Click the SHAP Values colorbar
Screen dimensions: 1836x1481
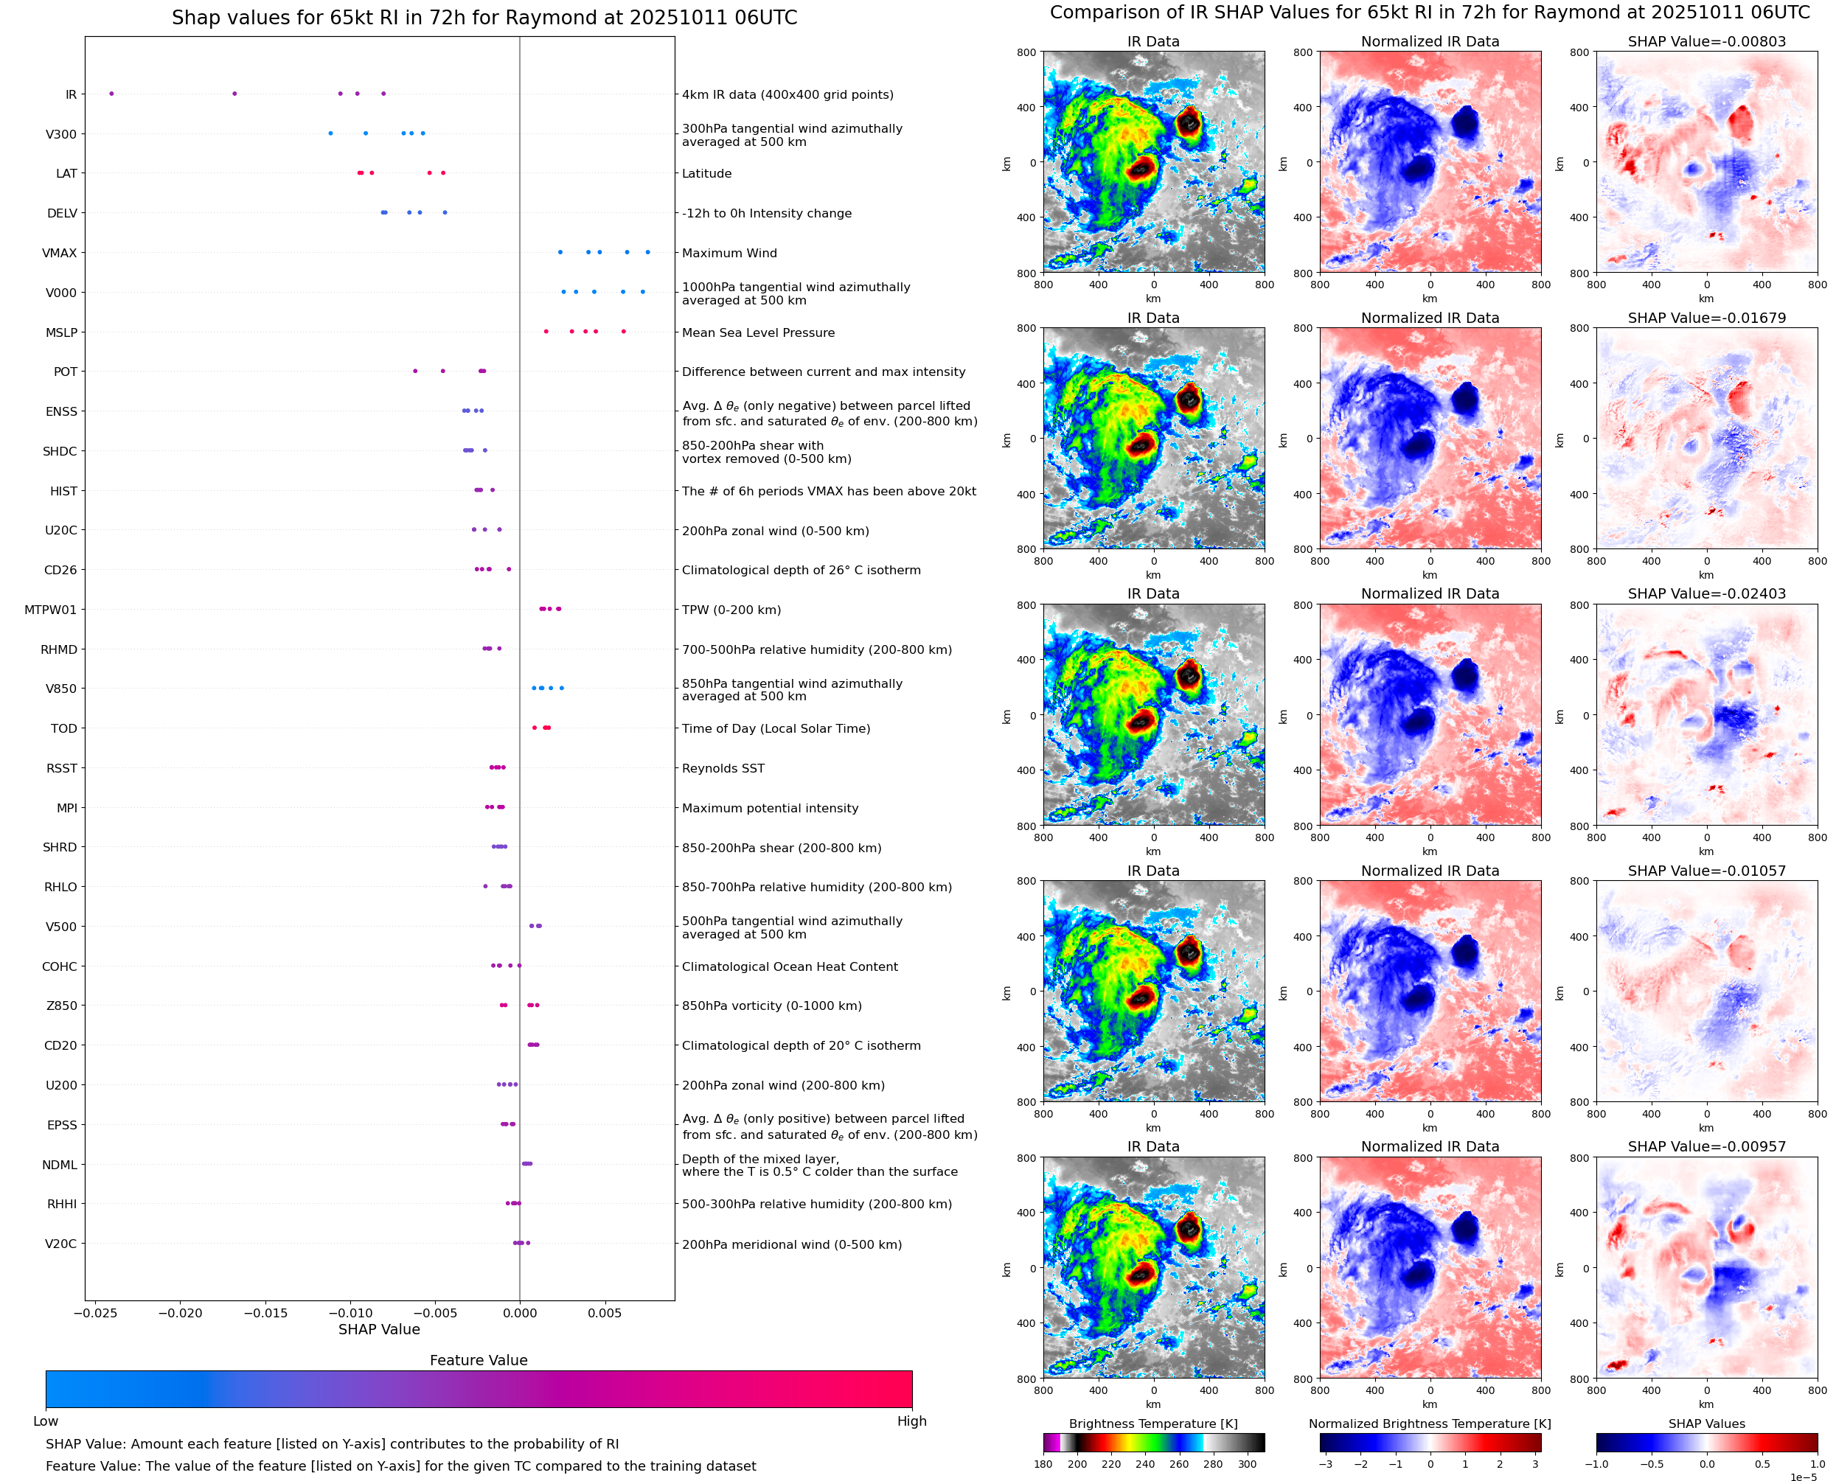[x=1706, y=1443]
